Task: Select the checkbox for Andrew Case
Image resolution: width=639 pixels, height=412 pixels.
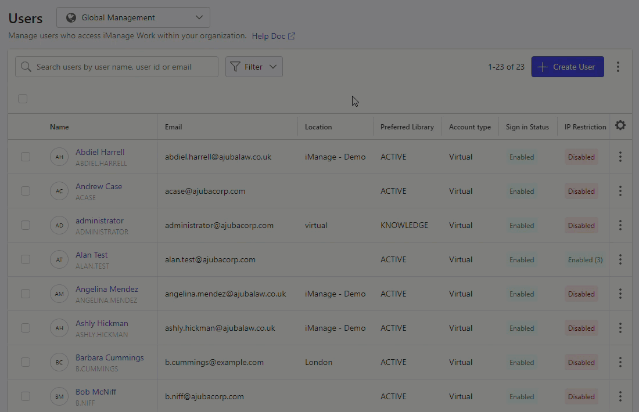Action: (x=26, y=191)
